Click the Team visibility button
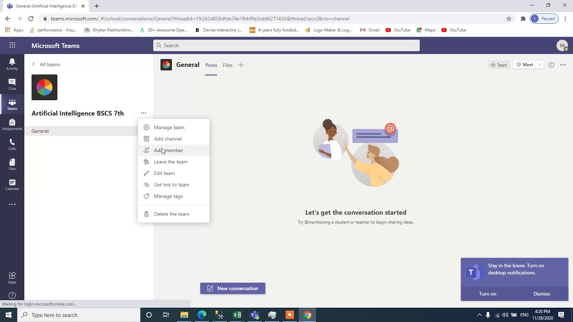 coord(499,65)
